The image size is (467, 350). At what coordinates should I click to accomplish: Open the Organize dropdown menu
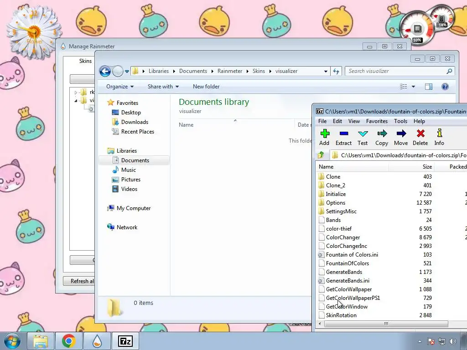coord(120,87)
